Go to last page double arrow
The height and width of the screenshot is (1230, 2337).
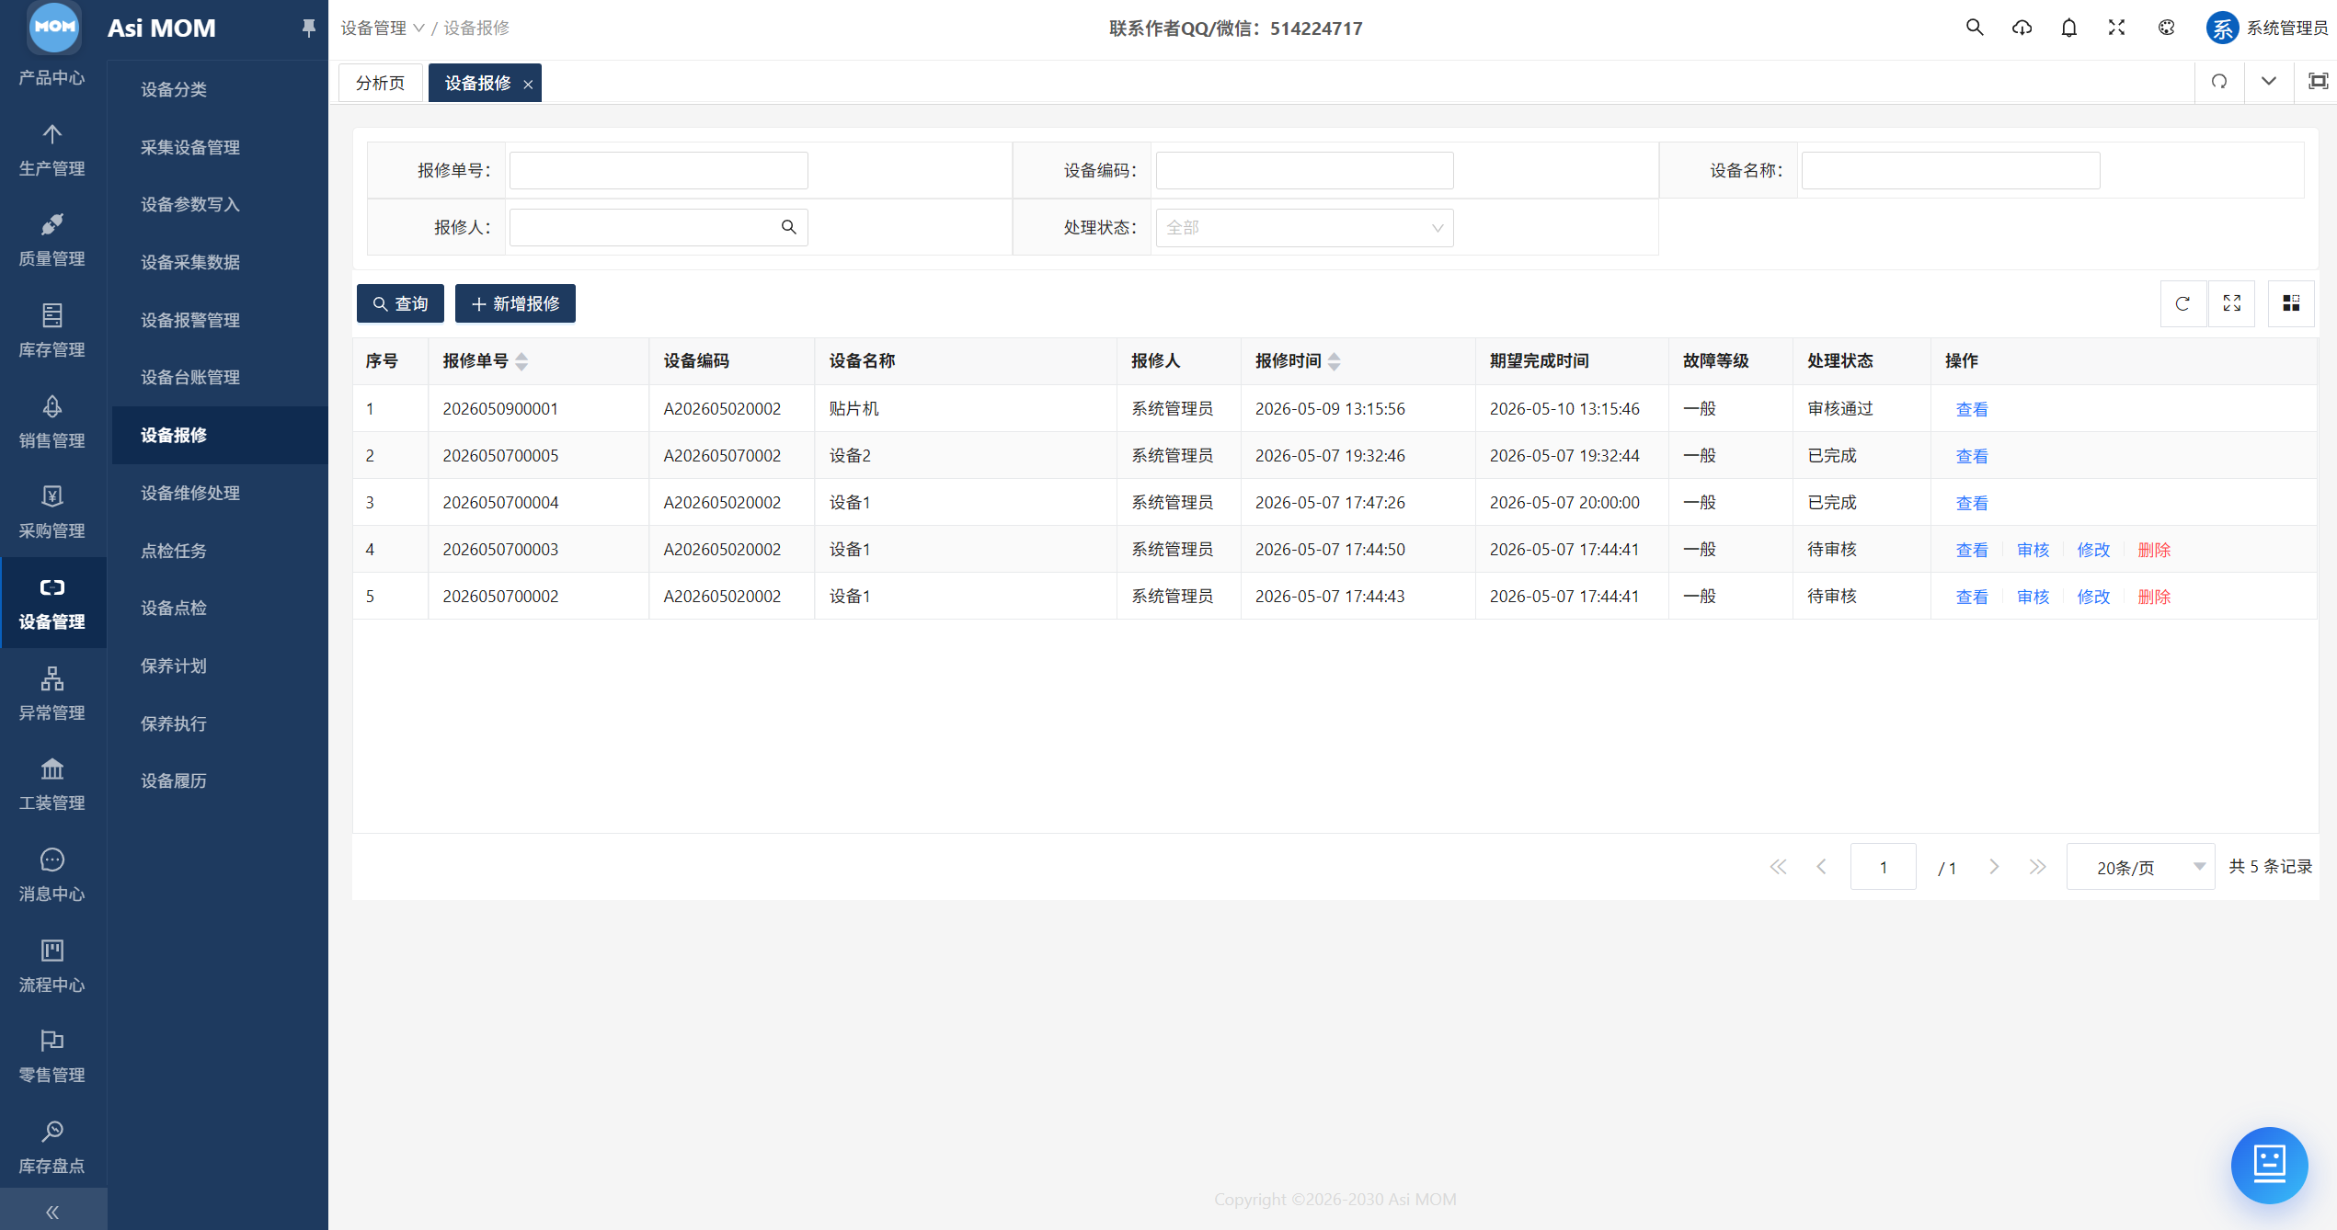tap(2037, 867)
